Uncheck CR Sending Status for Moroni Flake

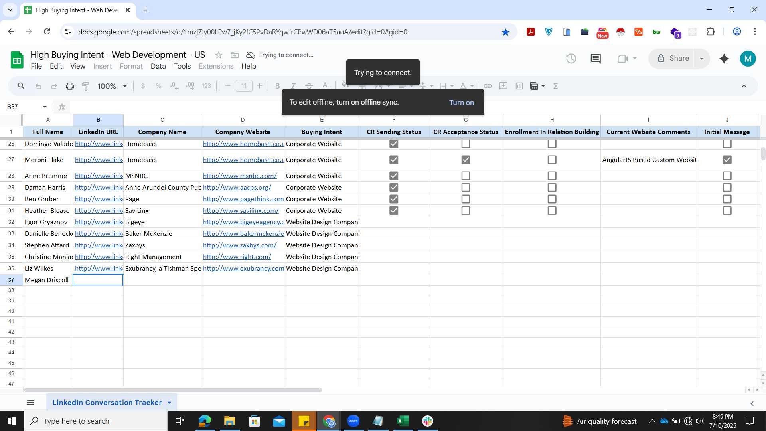point(394,160)
